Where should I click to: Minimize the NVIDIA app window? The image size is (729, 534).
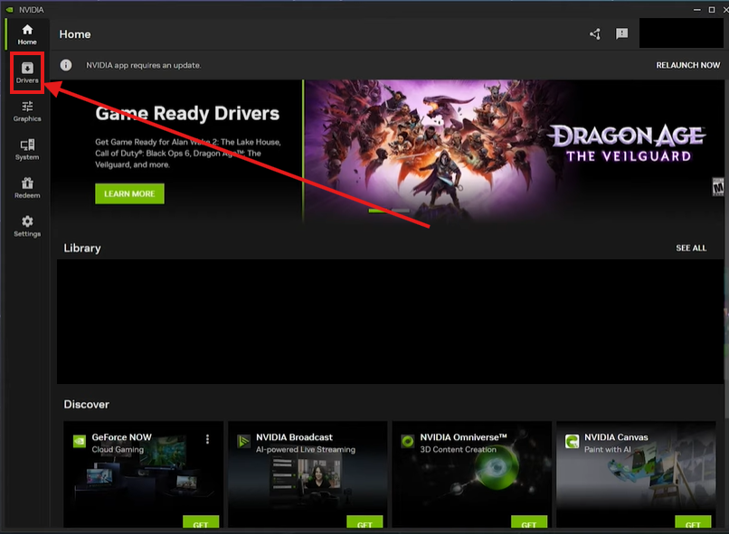(697, 10)
